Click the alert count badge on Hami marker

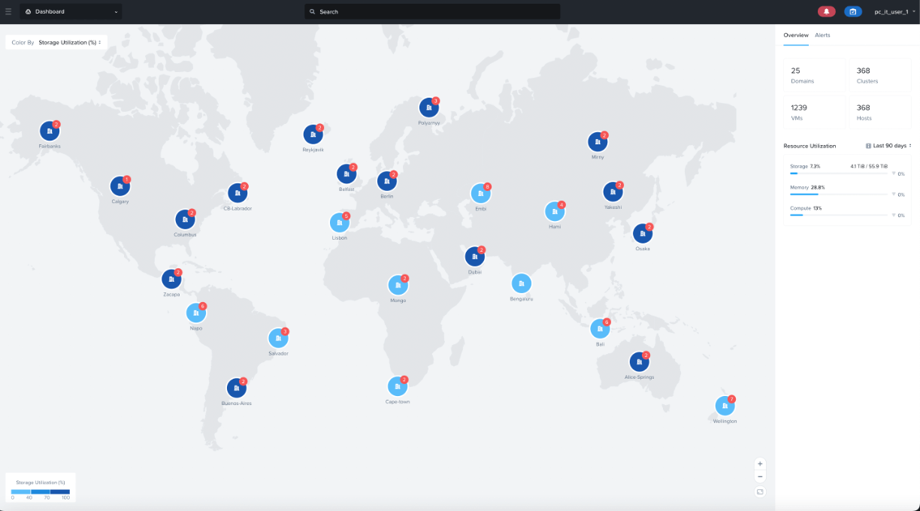561,204
